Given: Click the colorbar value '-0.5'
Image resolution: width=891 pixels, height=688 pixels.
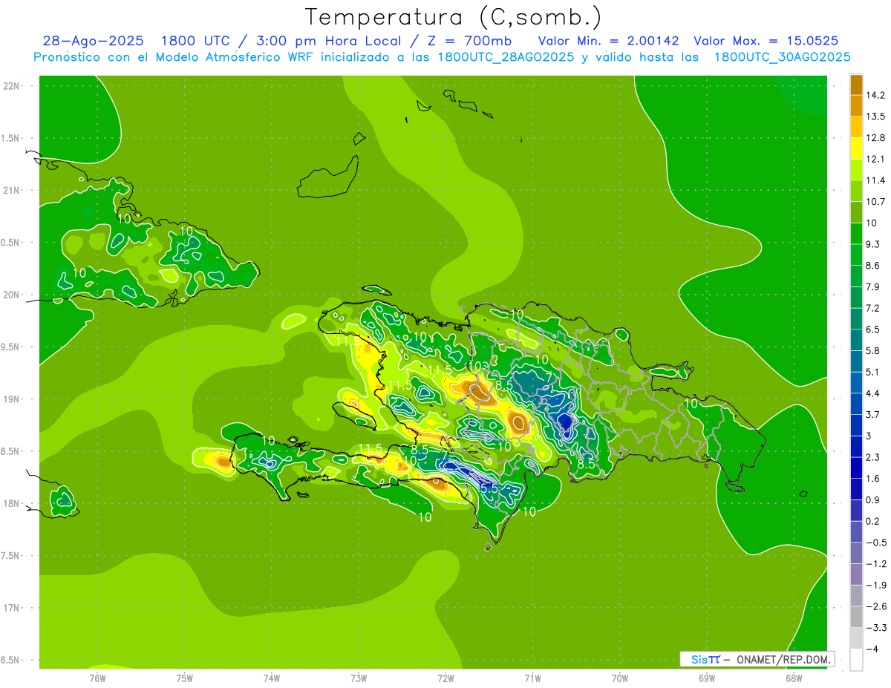Looking at the screenshot, I should point(875,543).
